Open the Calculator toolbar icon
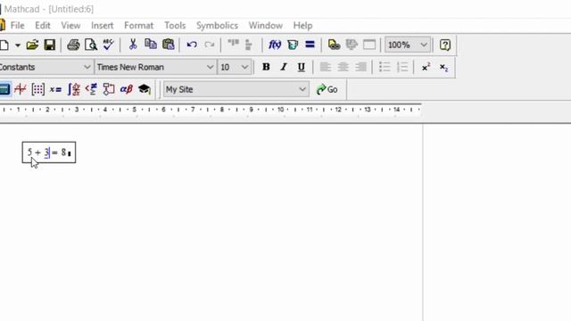This screenshot has width=571, height=321. (x=4, y=89)
